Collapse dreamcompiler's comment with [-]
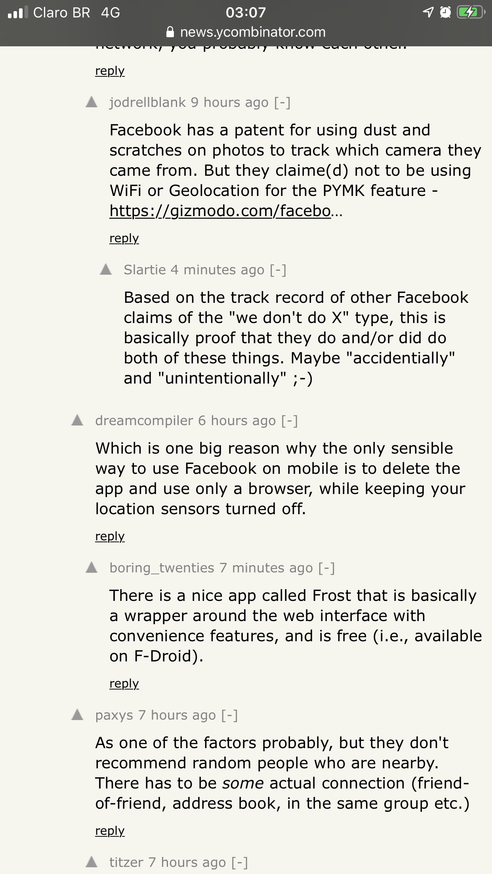492x874 pixels. 290,421
